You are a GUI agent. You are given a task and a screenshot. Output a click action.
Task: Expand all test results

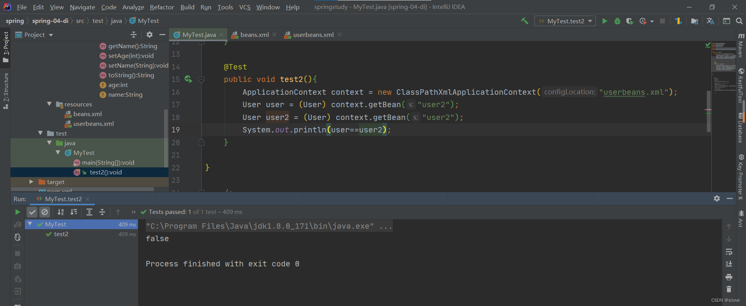tap(89, 212)
